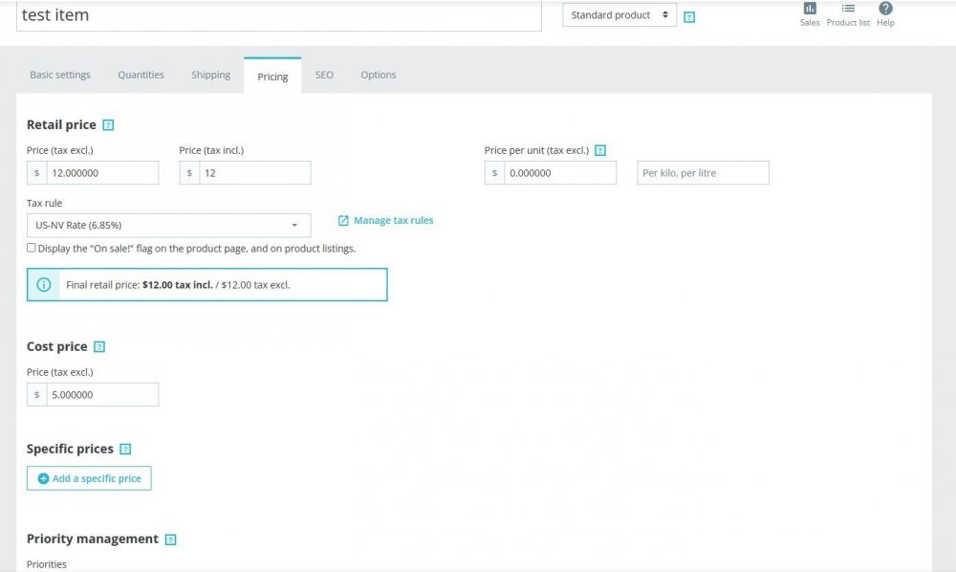Click help icon beside Standard product dropdown
The height and width of the screenshot is (572, 956).
tap(689, 17)
